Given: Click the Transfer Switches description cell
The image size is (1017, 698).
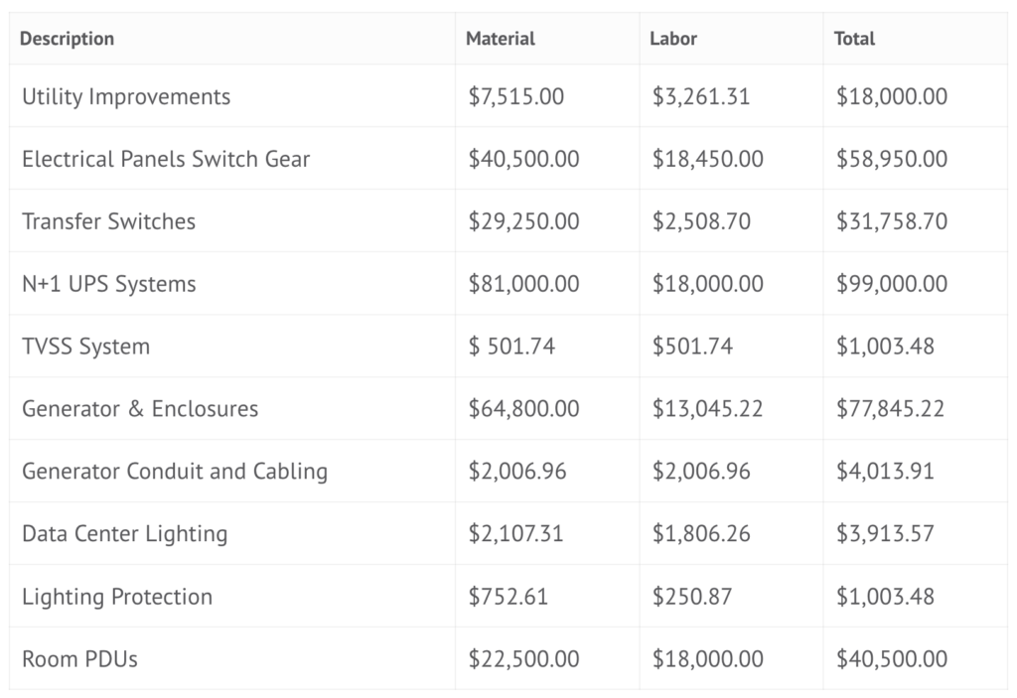Looking at the screenshot, I should 108,221.
